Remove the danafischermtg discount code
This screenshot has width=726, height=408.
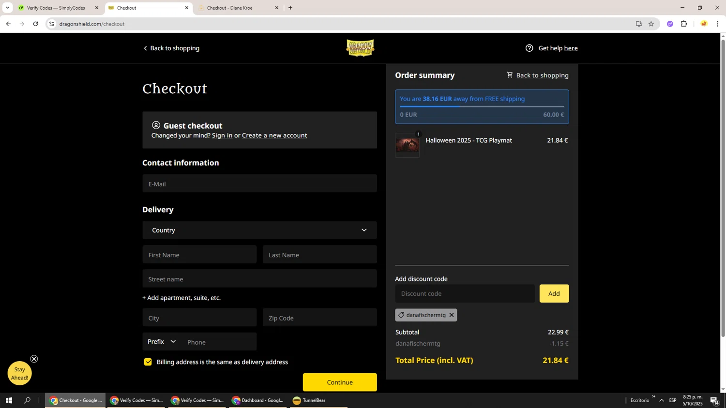tap(452, 315)
